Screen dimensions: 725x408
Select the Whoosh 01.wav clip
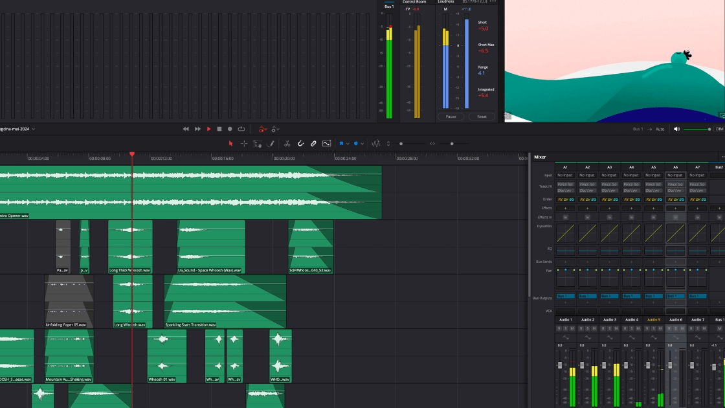167,356
